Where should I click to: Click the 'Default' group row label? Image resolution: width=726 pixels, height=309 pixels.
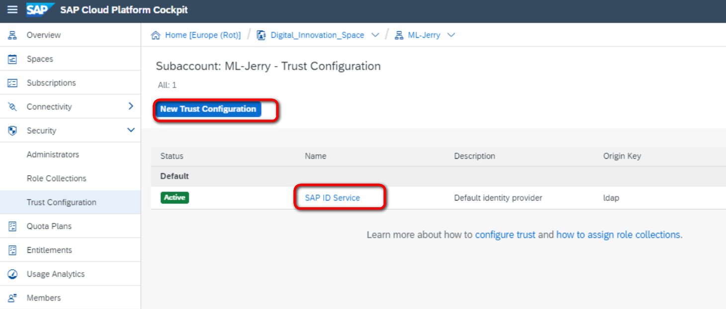tap(175, 176)
